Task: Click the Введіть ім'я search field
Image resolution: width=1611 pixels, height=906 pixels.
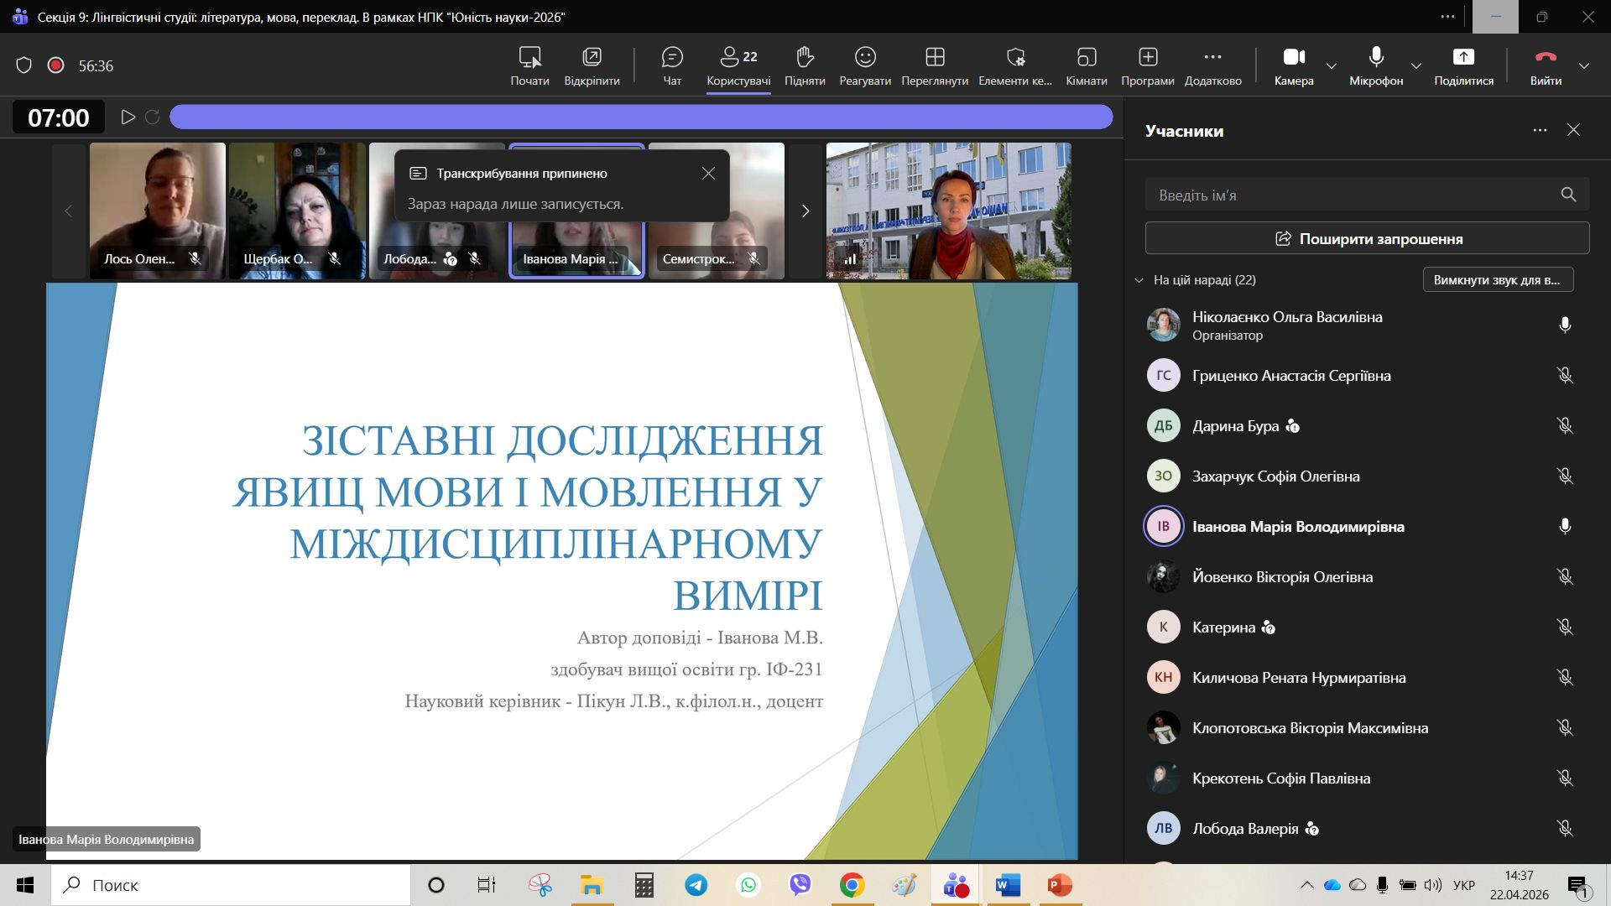Action: click(1351, 195)
